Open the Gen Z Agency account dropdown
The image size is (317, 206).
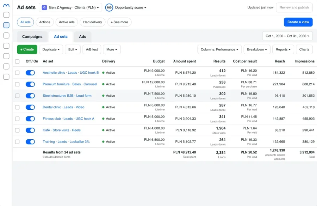pyautogui.click(x=70, y=7)
